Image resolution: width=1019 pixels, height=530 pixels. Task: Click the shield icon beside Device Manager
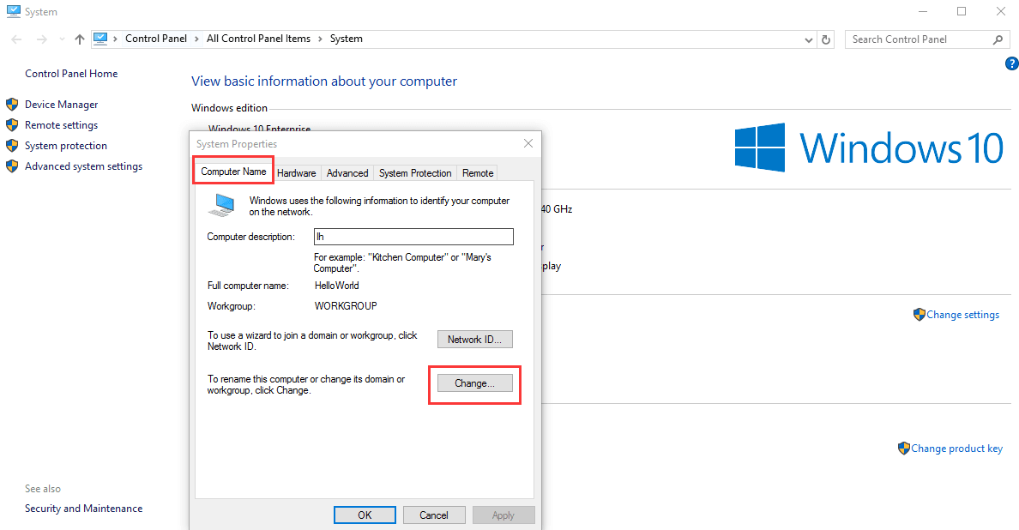[12, 105]
